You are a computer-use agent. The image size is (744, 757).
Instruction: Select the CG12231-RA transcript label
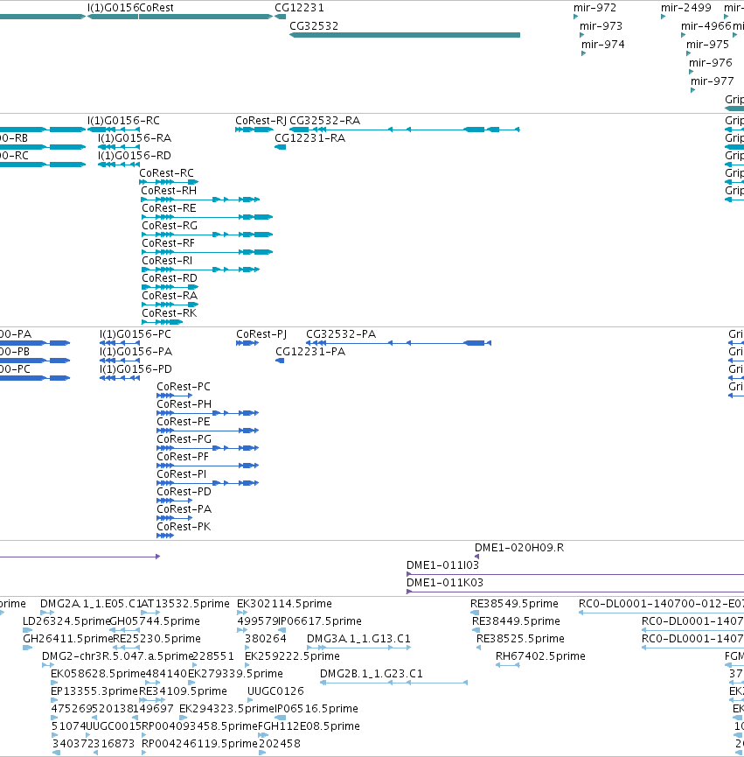point(309,138)
